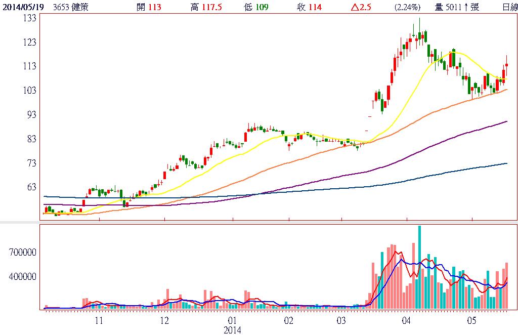
Task: Click the latest red candlestick at far right
Action: tap(506, 64)
